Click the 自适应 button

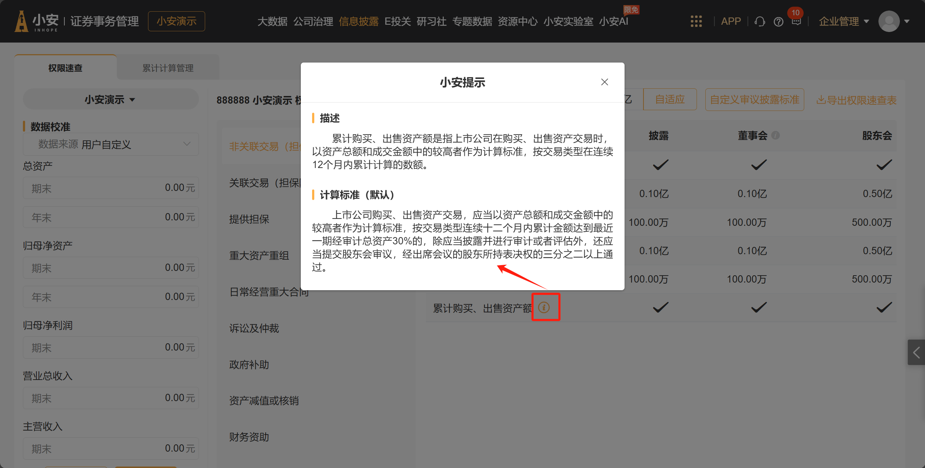pos(669,100)
